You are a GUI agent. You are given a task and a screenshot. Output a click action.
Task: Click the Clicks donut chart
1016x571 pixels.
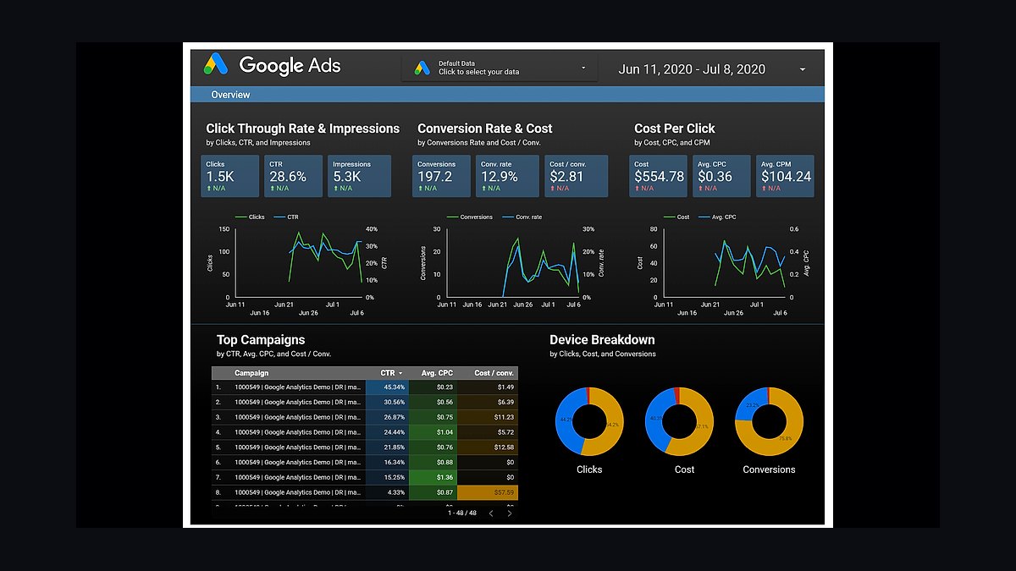click(589, 420)
